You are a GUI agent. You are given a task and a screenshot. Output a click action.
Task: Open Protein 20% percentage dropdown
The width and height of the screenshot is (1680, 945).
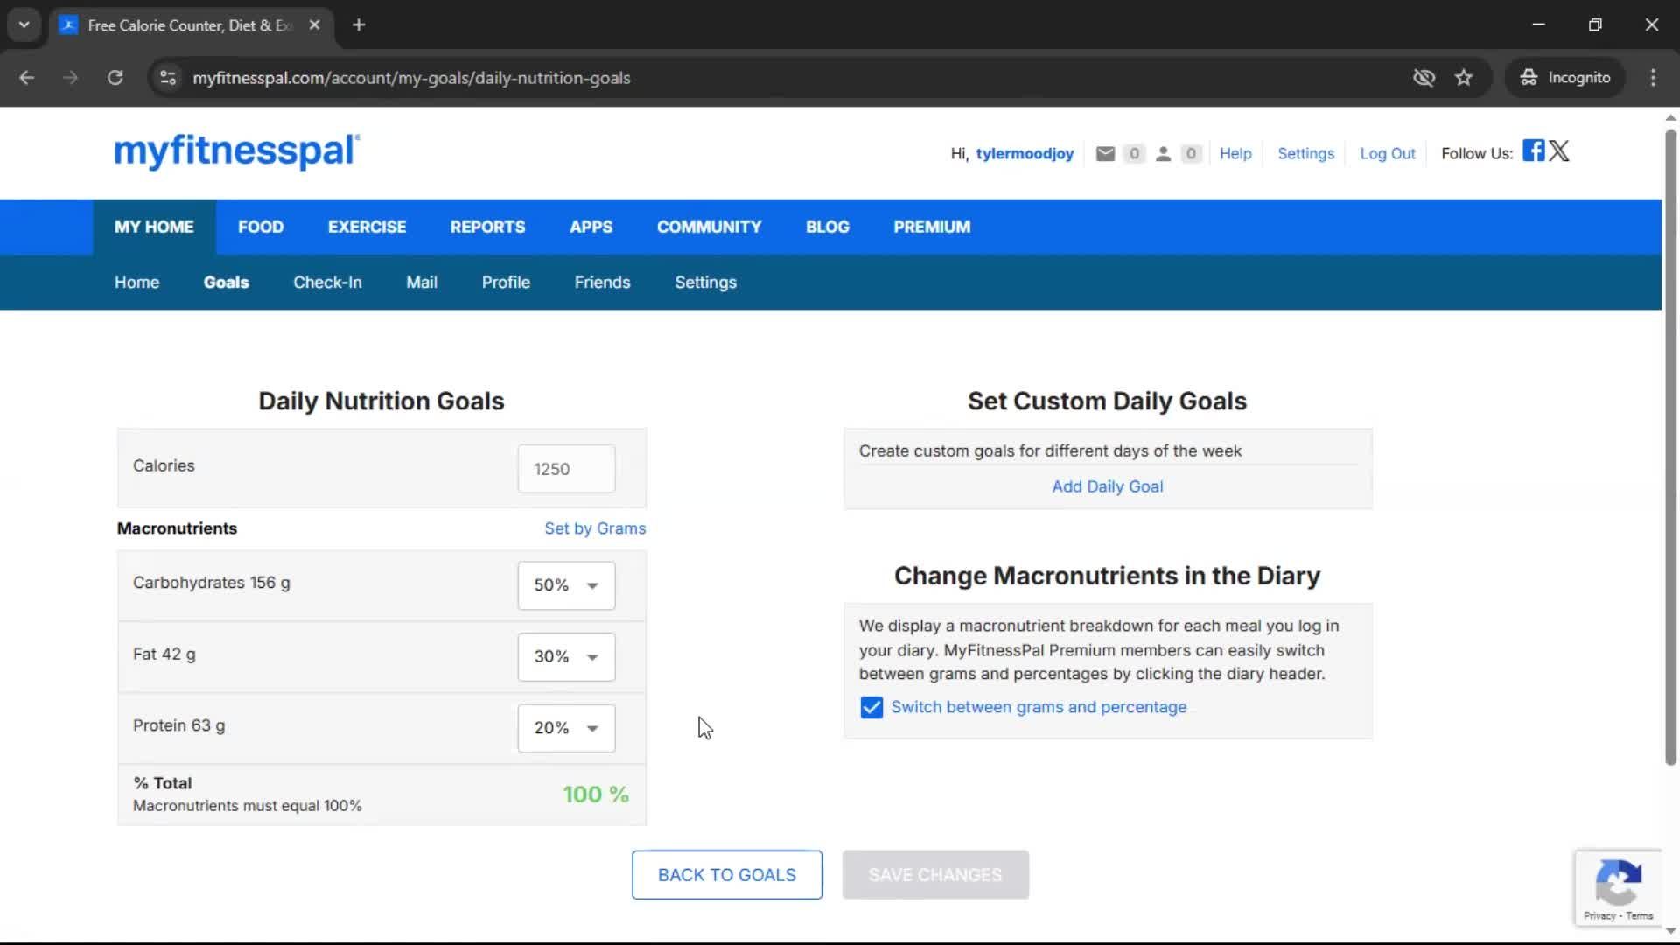click(x=566, y=728)
